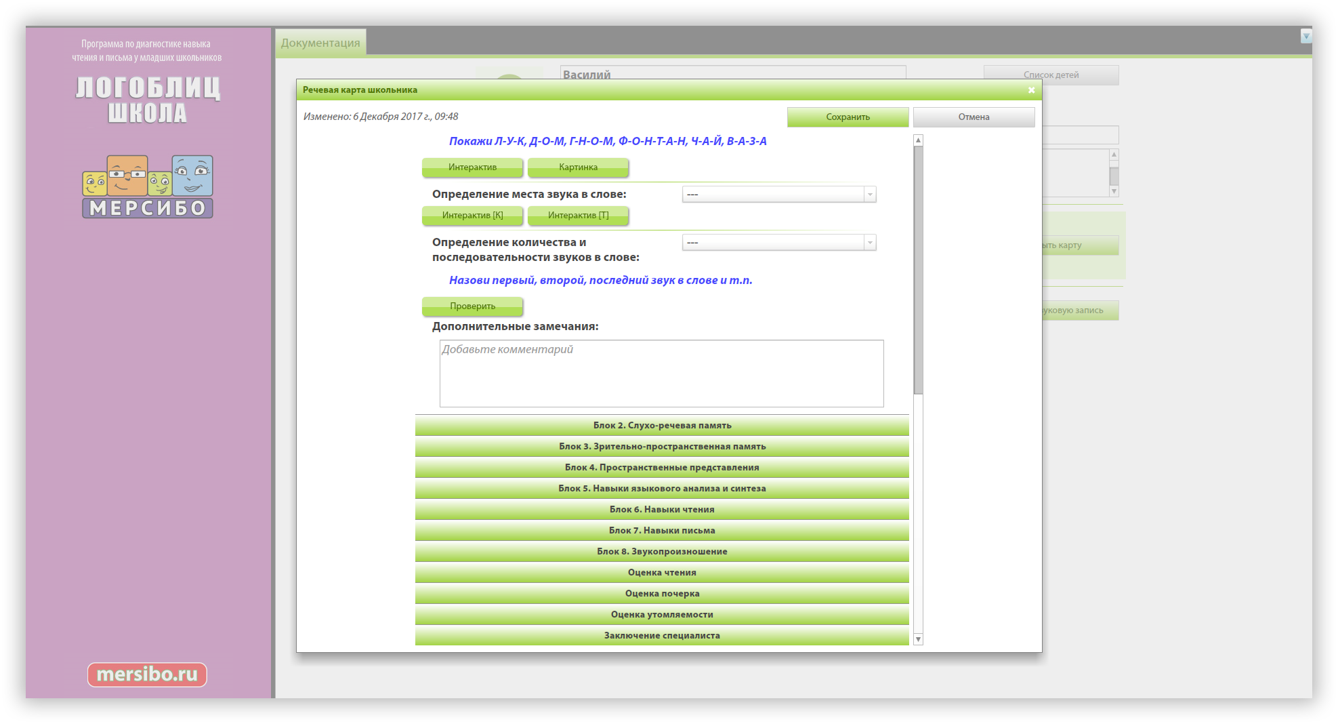Image resolution: width=1338 pixels, height=724 pixels.
Task: Close the Речевая карта школьника dialog
Action: [x=1031, y=90]
